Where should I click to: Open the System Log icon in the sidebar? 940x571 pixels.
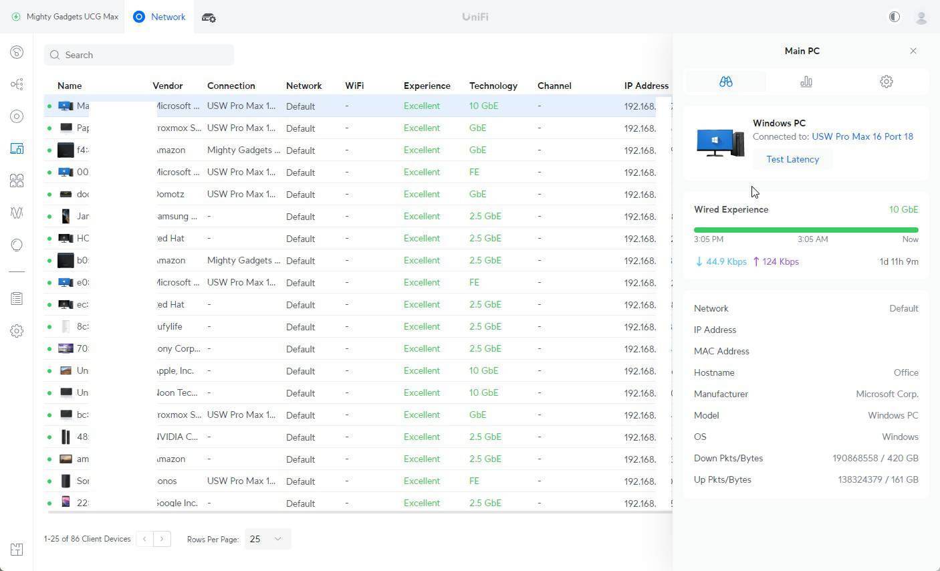tap(17, 299)
